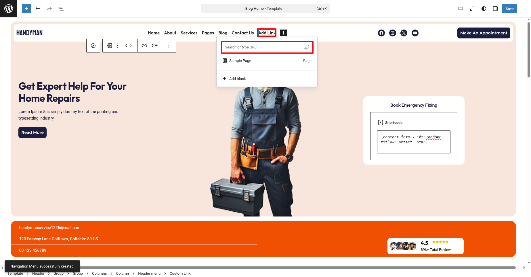
Task: Select the parent Navigation block compass icon
Action: (93, 46)
